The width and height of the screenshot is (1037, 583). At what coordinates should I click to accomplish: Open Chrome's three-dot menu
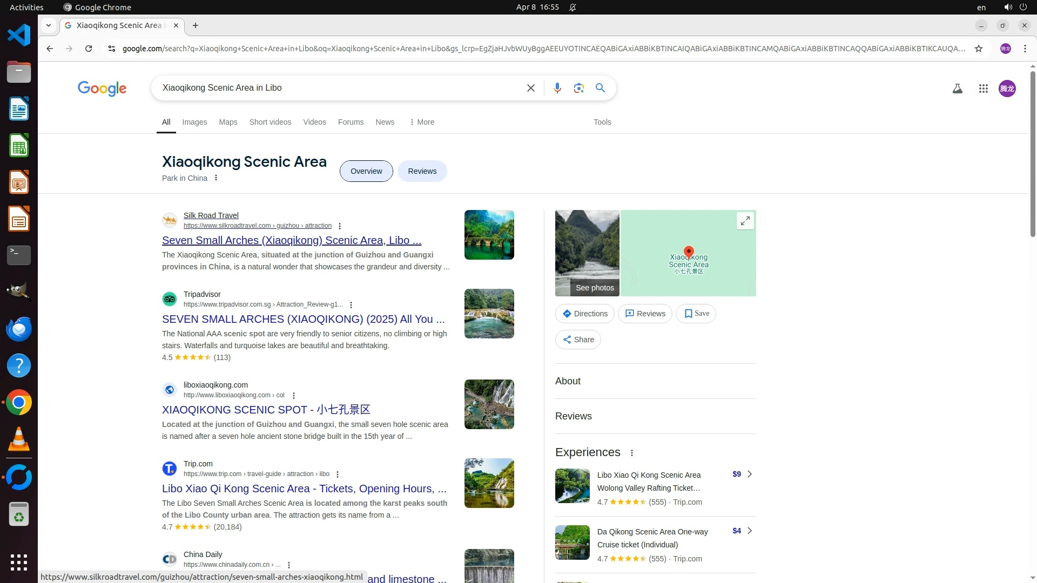pyautogui.click(x=1025, y=49)
